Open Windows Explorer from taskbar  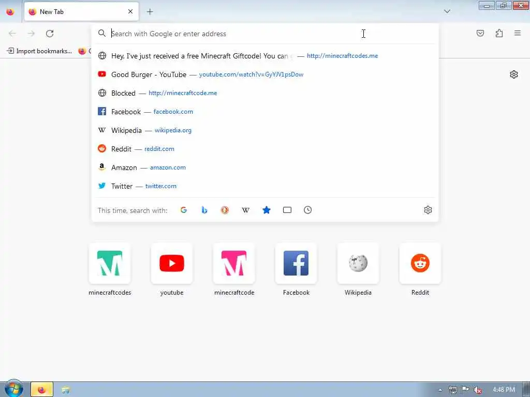(66, 390)
